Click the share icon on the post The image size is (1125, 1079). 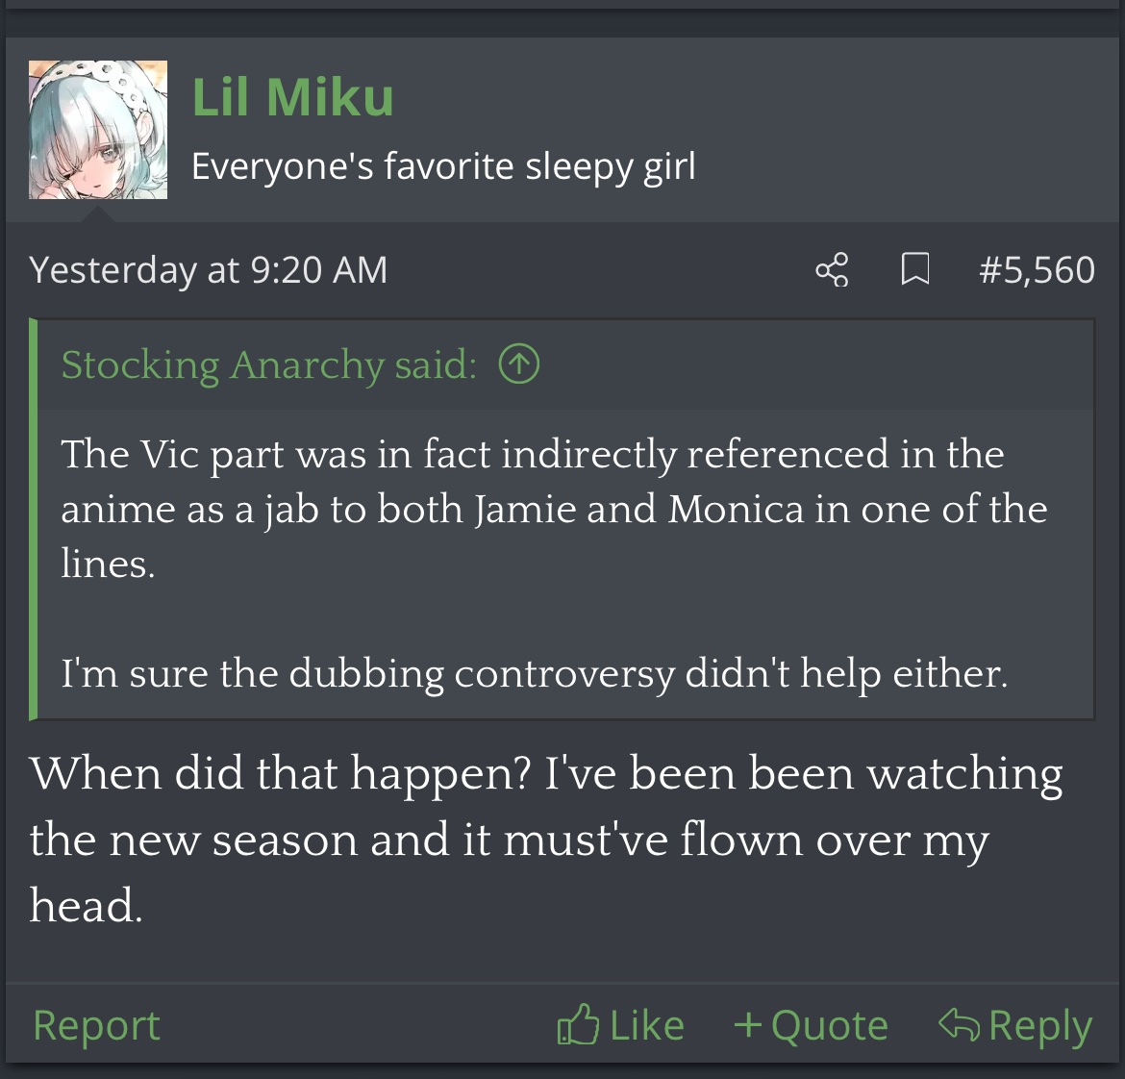(x=833, y=270)
